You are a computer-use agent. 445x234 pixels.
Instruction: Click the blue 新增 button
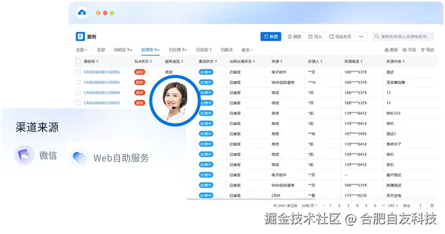(271, 37)
